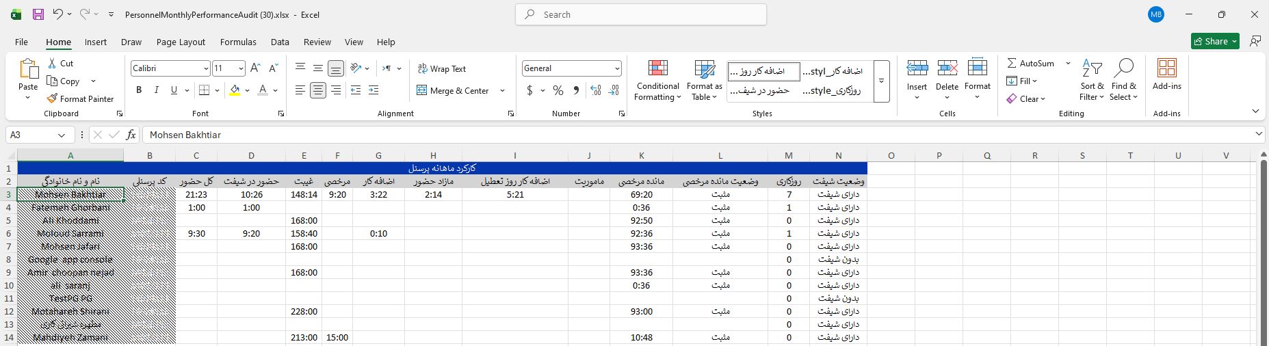Expand the General number format dropdown
Screen dimensions: 1269x346
tap(617, 68)
